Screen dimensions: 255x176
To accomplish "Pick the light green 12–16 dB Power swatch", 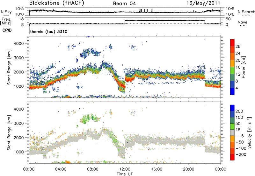I will pos(232,71).
